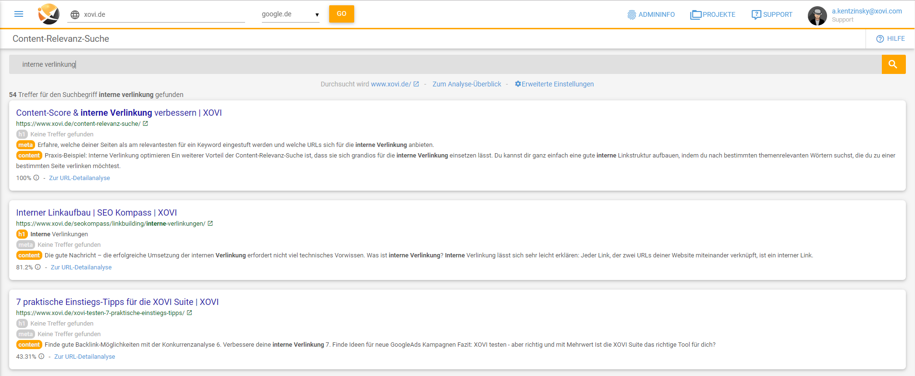Click the folder icon beside PROJEKTE
This screenshot has height=376, width=915.
tap(695, 15)
